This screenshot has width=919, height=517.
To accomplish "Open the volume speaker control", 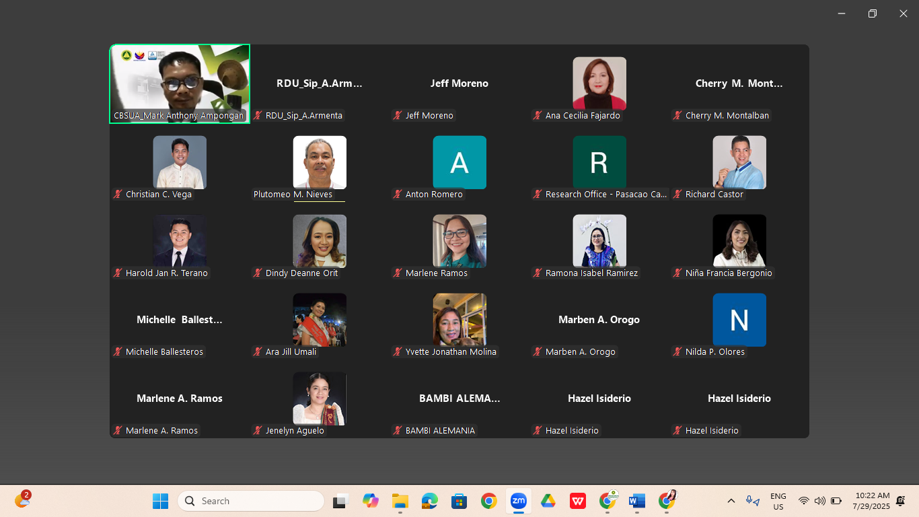I will click(x=819, y=501).
